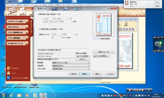Screen dimensions: 164x98
Task: Open イラスト・画像取り込み guide menu item
Action: point(17,32)
